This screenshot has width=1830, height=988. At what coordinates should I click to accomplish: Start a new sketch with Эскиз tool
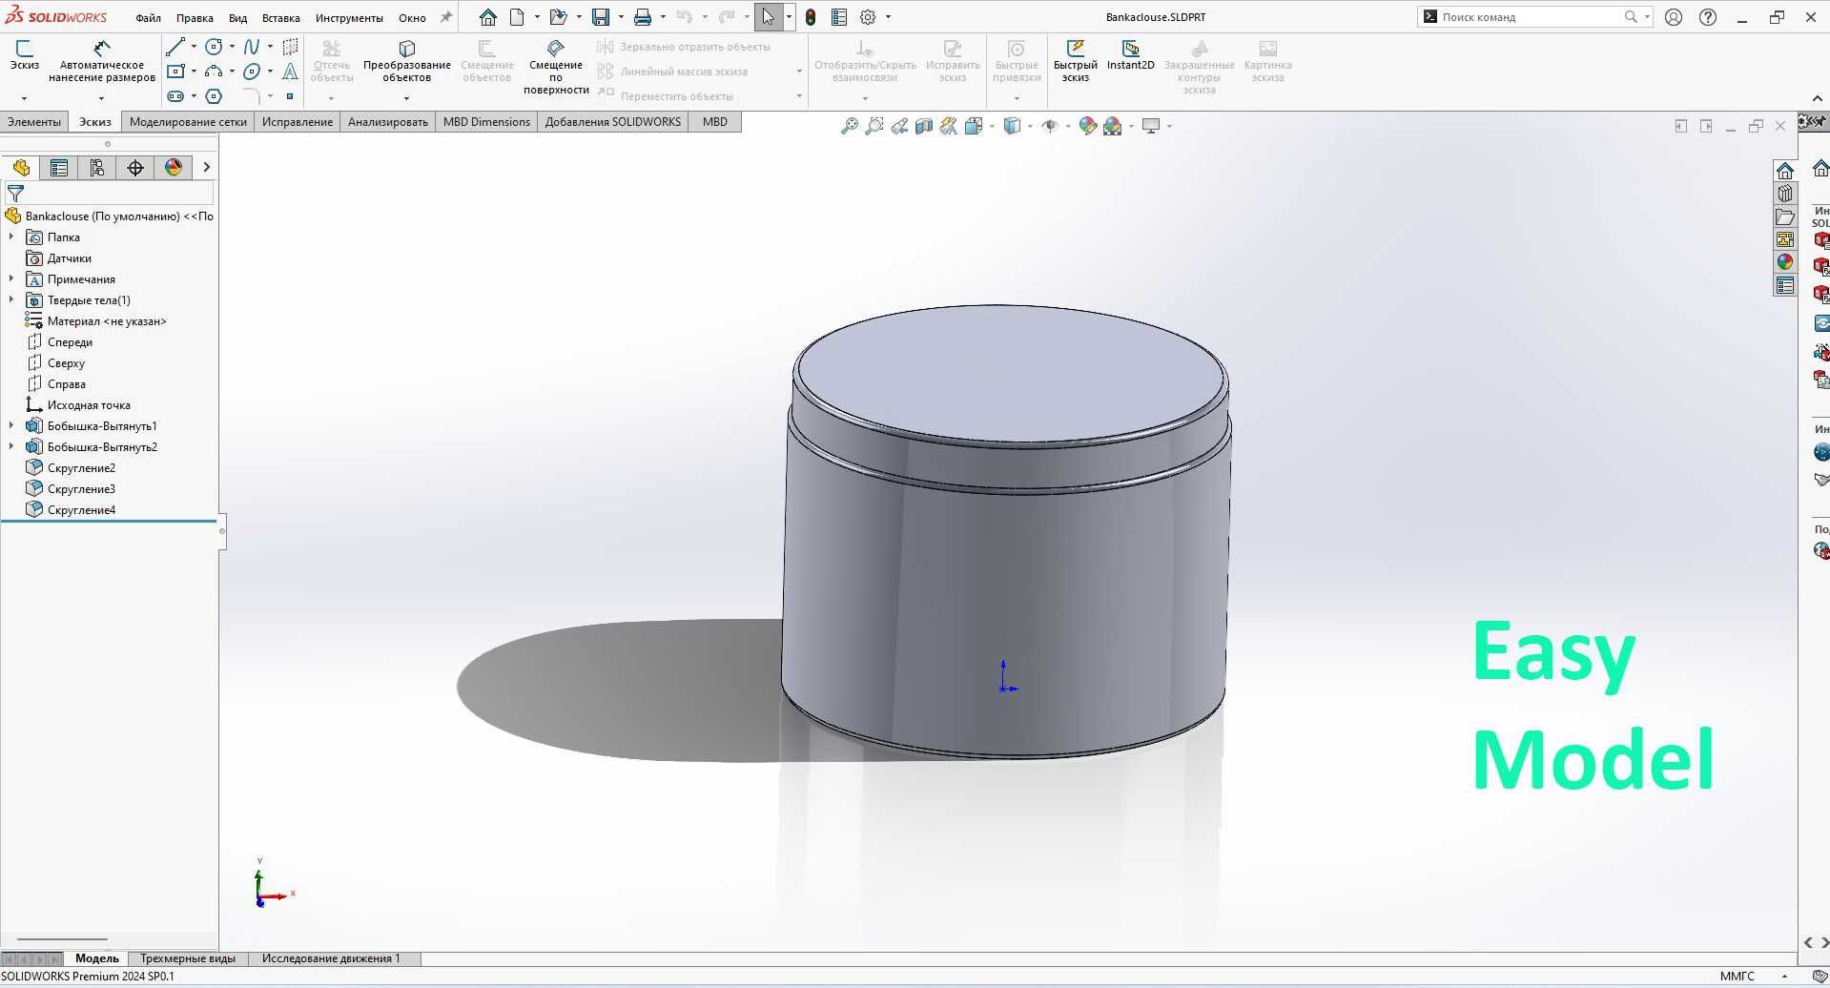tap(25, 55)
